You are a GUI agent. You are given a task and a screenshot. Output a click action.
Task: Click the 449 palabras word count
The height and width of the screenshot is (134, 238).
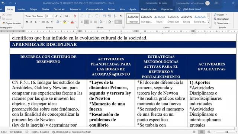coord(16,132)
